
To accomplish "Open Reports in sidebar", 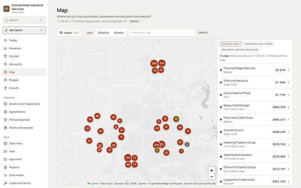I will 24,167.
